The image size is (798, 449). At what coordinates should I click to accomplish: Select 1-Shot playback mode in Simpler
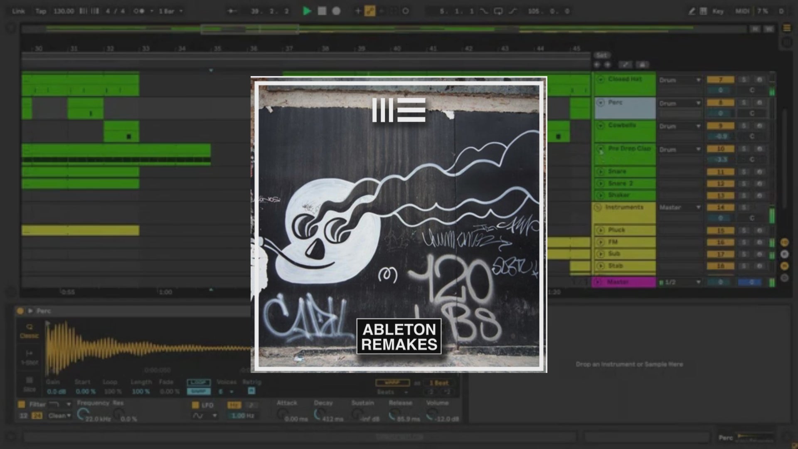[30, 358]
